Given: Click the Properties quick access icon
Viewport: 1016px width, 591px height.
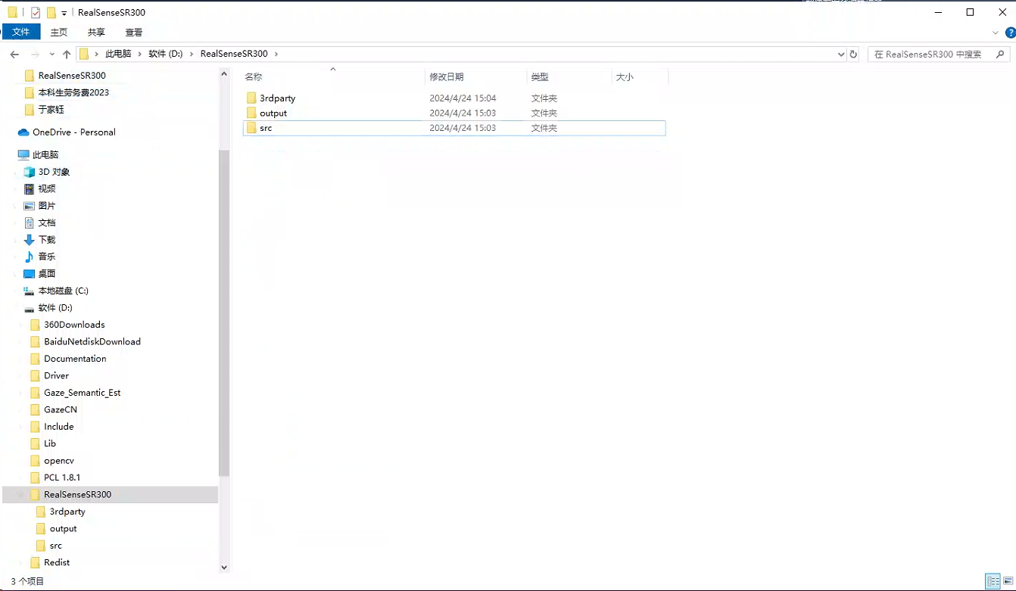Looking at the screenshot, I should point(36,12).
